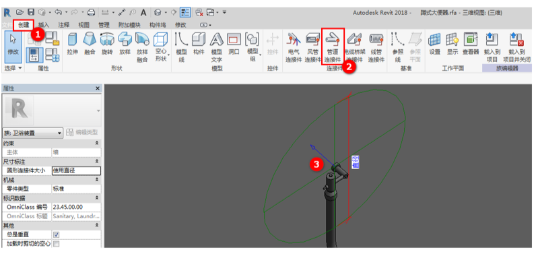Click the 构件 component tool
Image resolution: width=536 pixels, height=256 pixels.
pyautogui.click(x=199, y=44)
